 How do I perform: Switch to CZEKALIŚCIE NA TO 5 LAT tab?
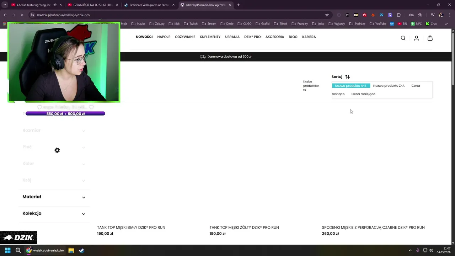(x=92, y=5)
